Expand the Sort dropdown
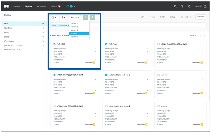The width and height of the screenshot is (211, 133). [143, 17]
